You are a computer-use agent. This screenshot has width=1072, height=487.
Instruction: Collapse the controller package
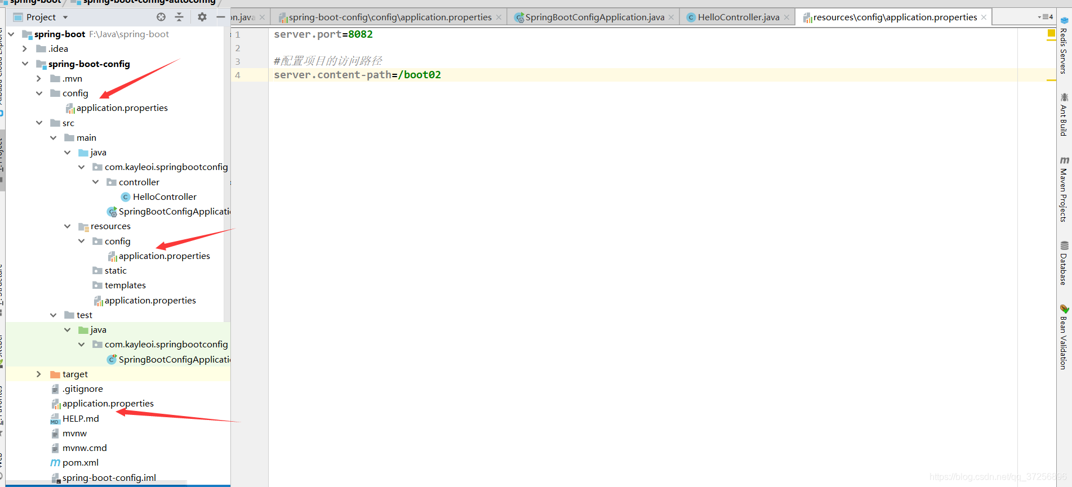[x=95, y=182]
